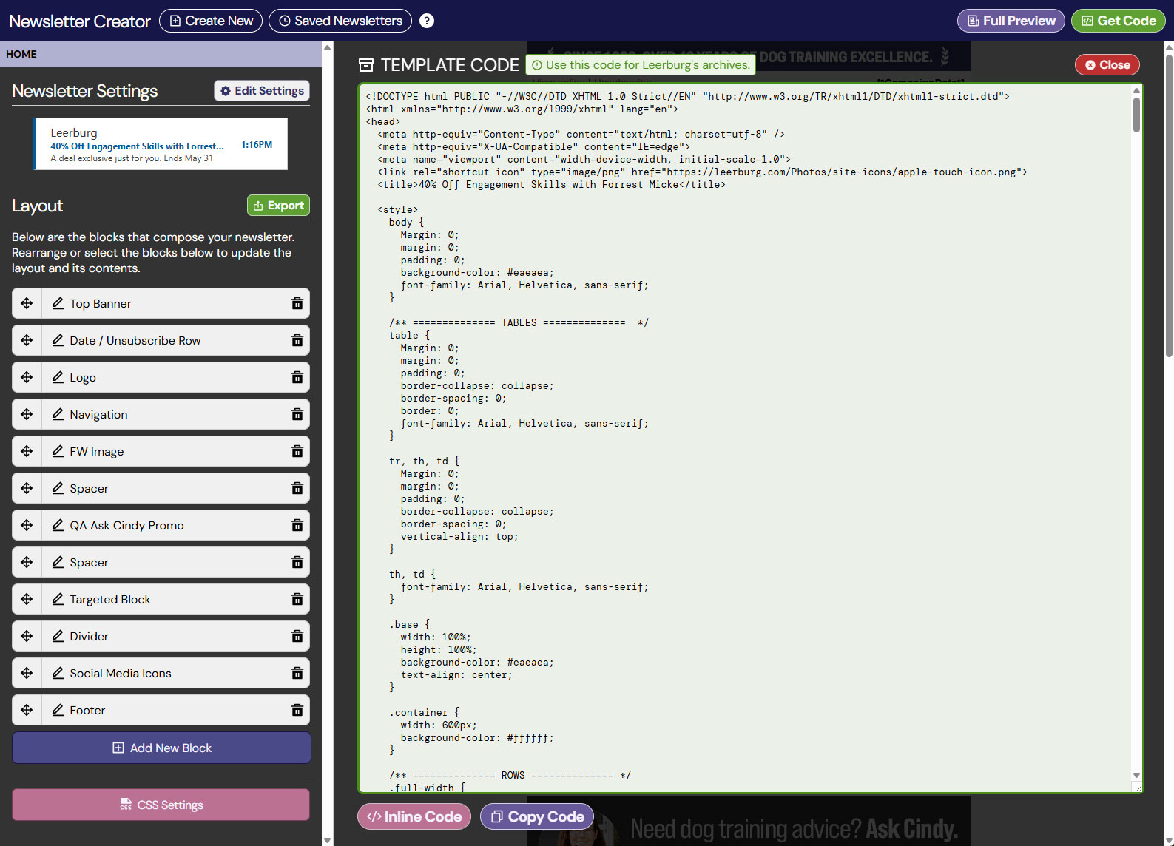
Task: Click inside the template code text area
Action: pos(746,438)
